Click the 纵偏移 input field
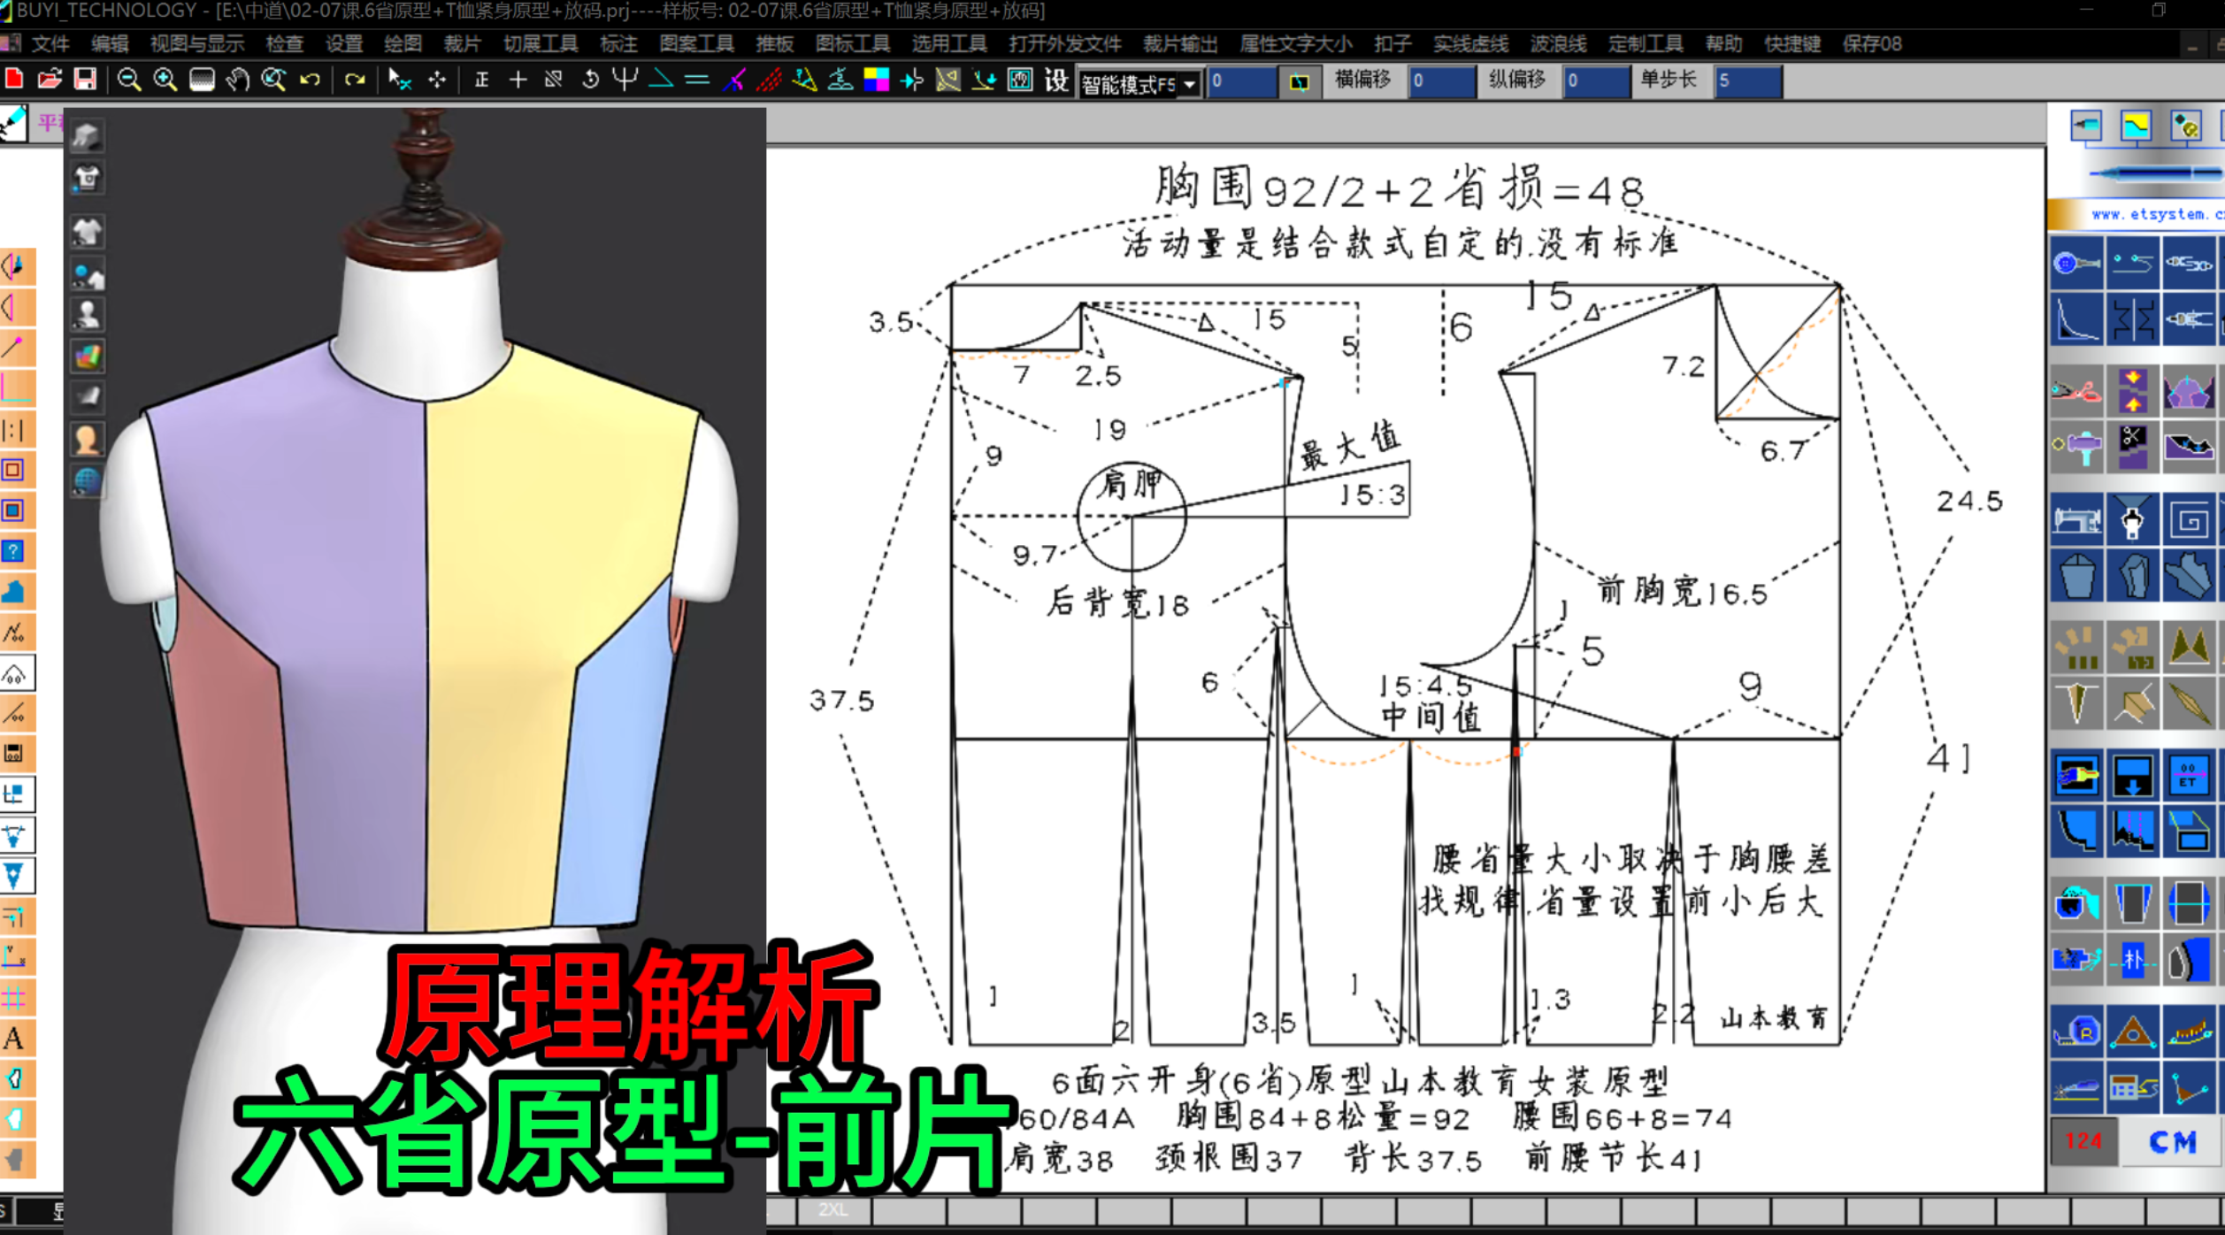 point(1596,81)
